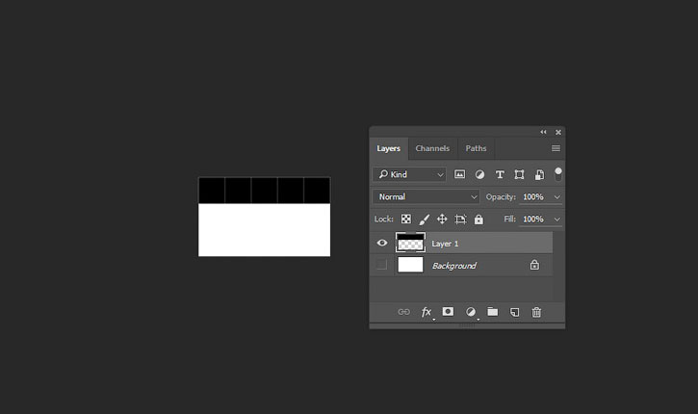Create a new layer icon

(x=515, y=312)
